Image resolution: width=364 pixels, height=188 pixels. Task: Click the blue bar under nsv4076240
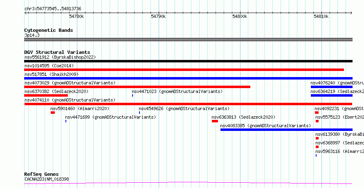332,87
